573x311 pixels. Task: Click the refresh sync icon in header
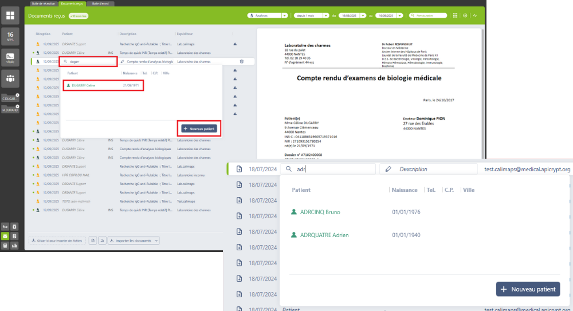tap(474, 15)
